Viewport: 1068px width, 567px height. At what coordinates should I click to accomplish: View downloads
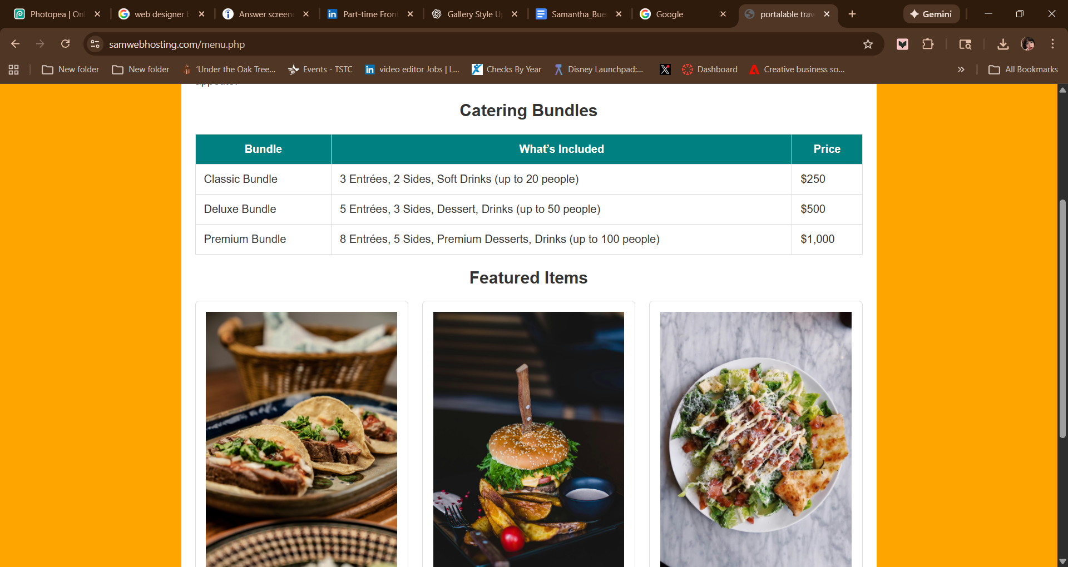pos(1002,44)
